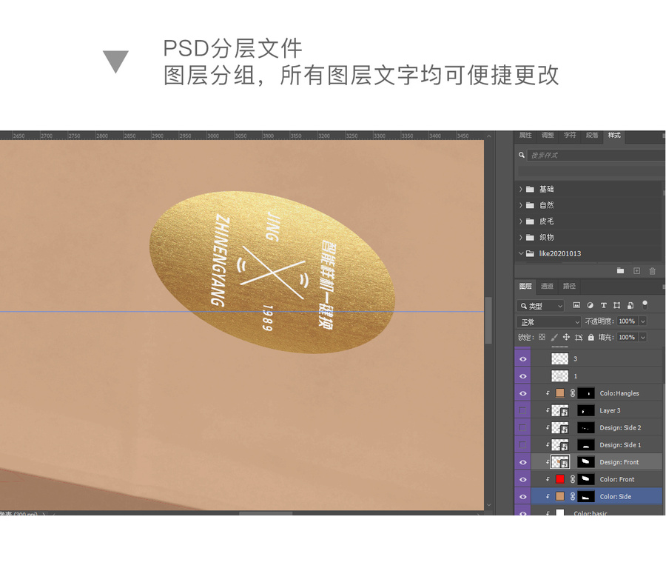Lock artboard nesting with crop-frame icon

[579, 338]
